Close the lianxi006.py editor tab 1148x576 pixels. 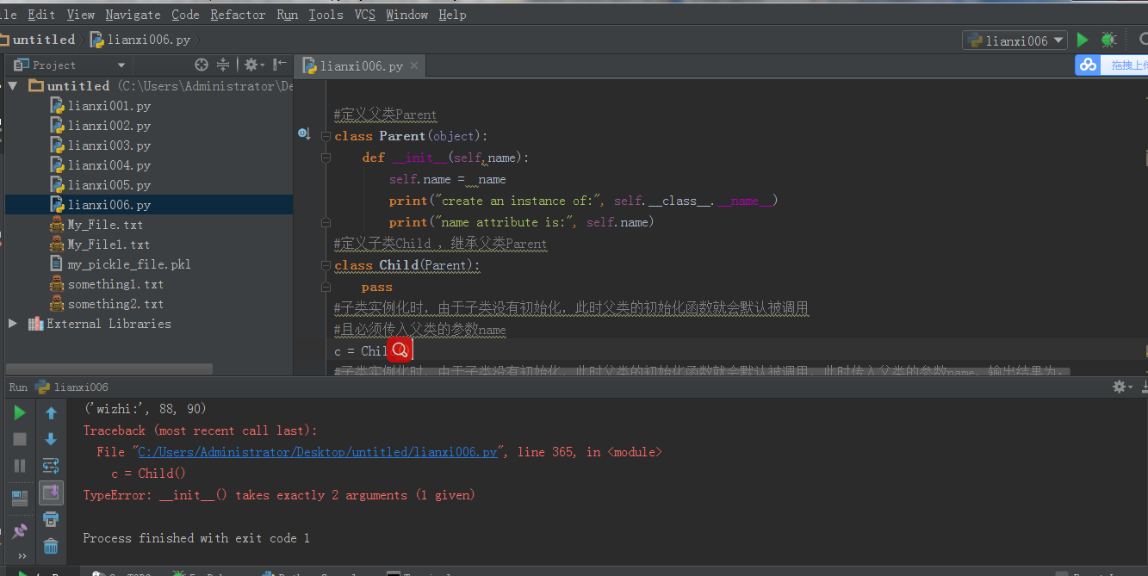click(414, 65)
